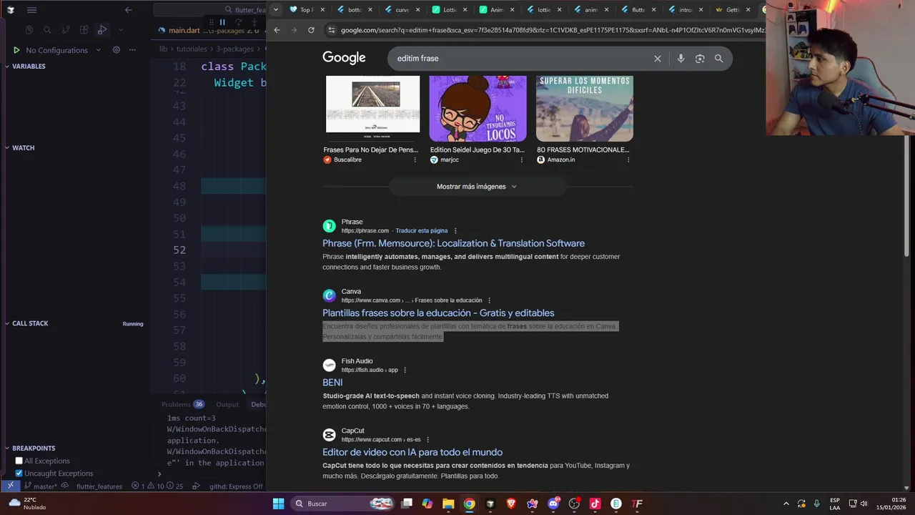
Task: Click the magnifier search button in Google
Action: tap(719, 59)
